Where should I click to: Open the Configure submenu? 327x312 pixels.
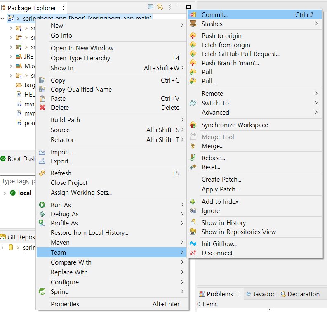(x=112, y=282)
